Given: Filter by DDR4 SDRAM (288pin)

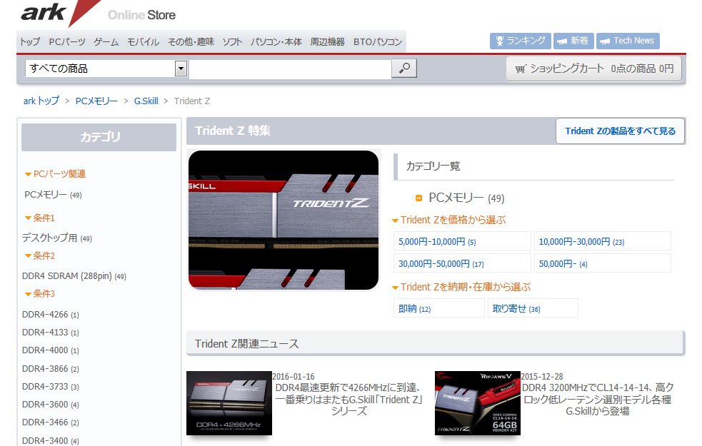Looking at the screenshot, I should tap(74, 276).
